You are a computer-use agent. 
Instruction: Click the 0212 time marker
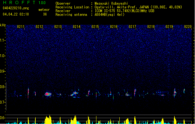(x=39, y=27)
